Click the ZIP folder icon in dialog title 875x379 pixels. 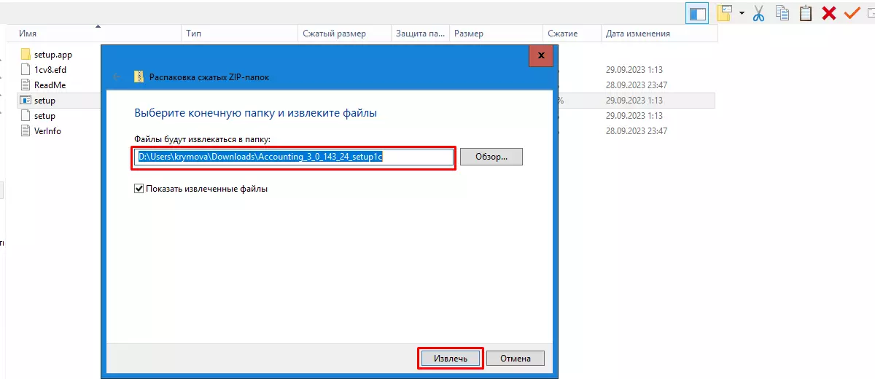[x=139, y=77]
